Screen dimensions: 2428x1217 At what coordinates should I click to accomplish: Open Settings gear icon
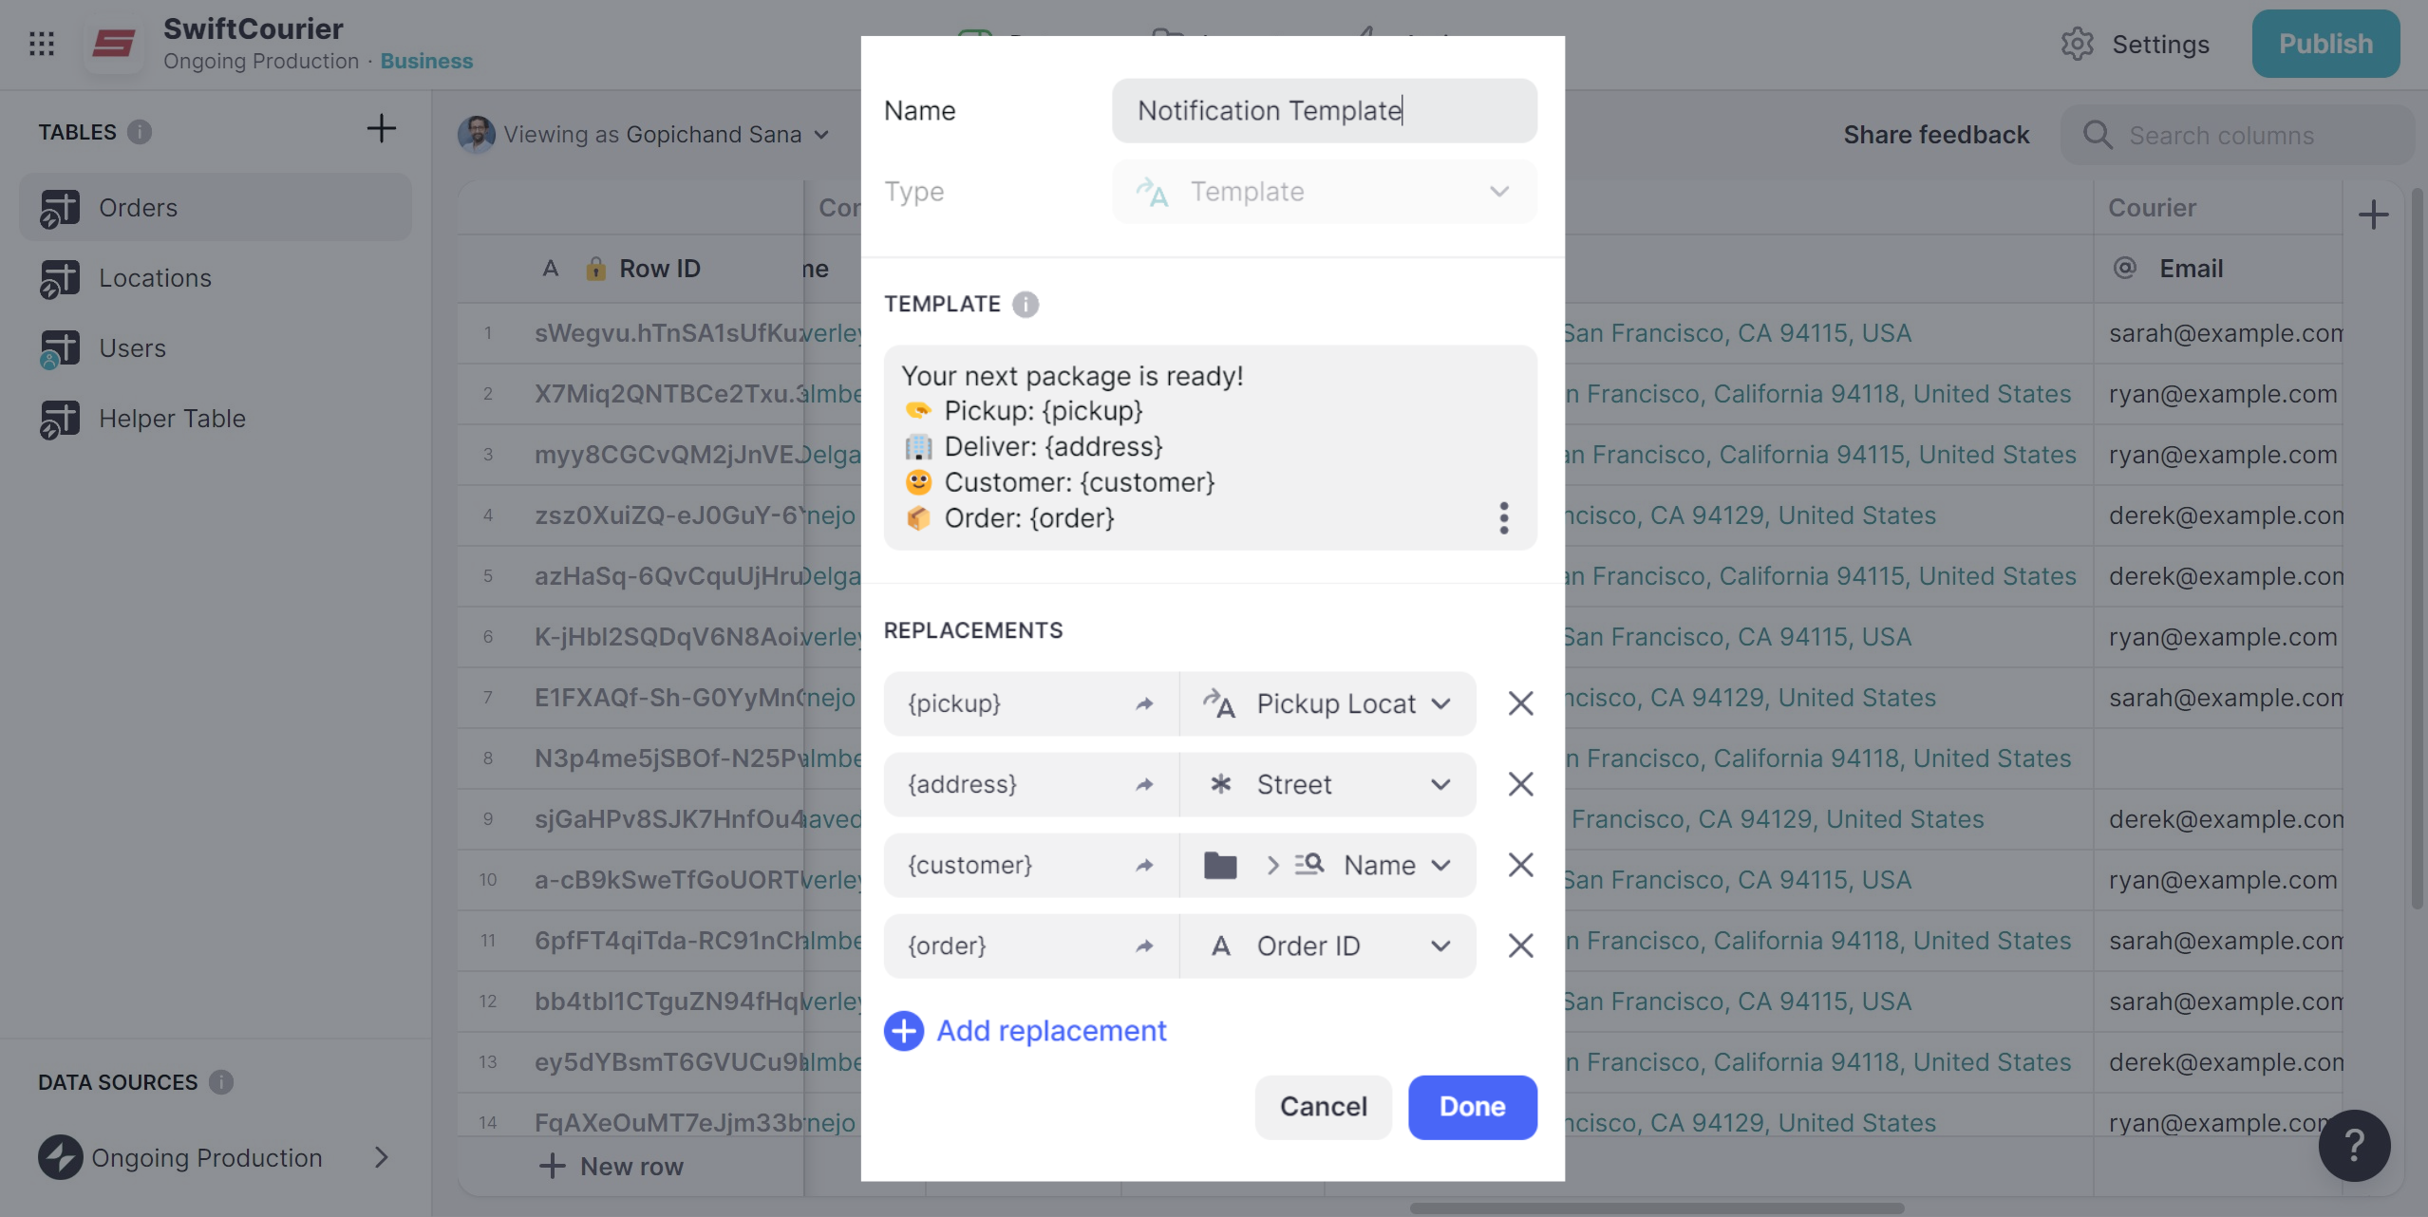click(x=2077, y=44)
